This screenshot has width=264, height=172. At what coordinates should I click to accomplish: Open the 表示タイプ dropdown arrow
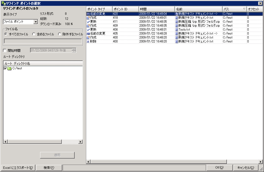[36, 22]
